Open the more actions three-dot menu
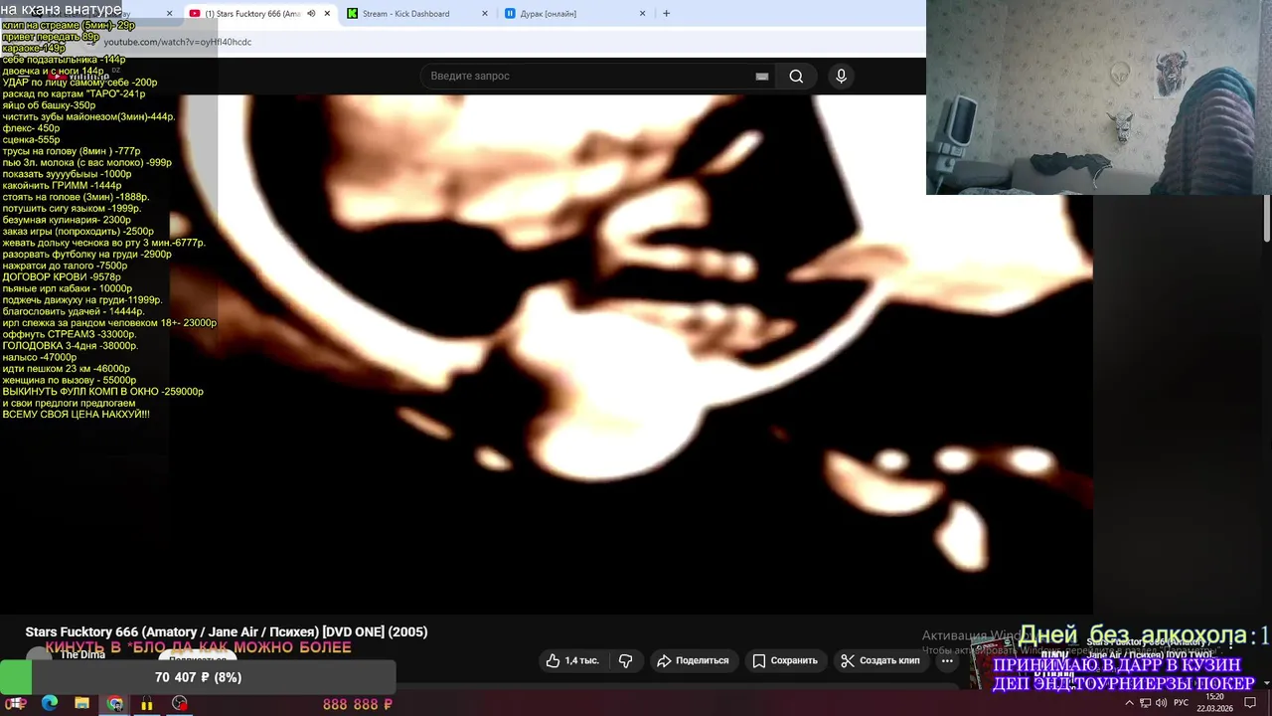1272x716 pixels. pos(947,660)
